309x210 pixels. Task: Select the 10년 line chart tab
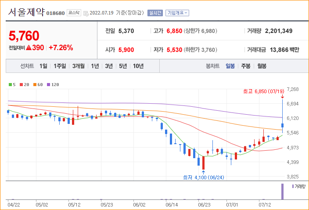coord(138,66)
